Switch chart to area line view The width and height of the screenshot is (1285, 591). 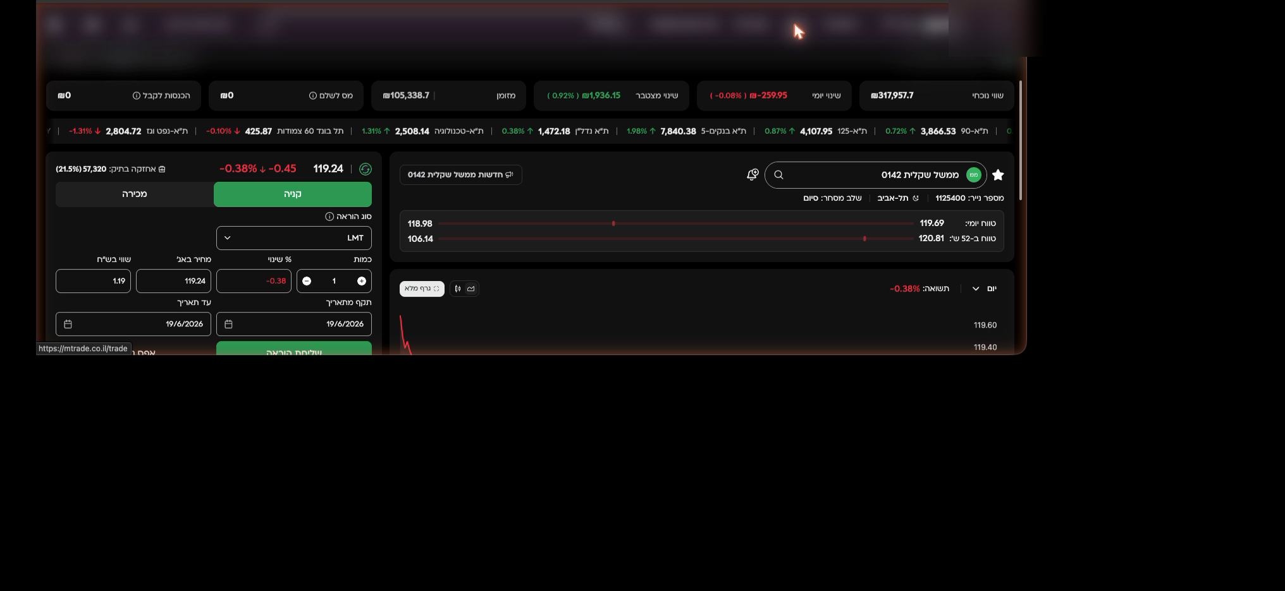(x=471, y=289)
